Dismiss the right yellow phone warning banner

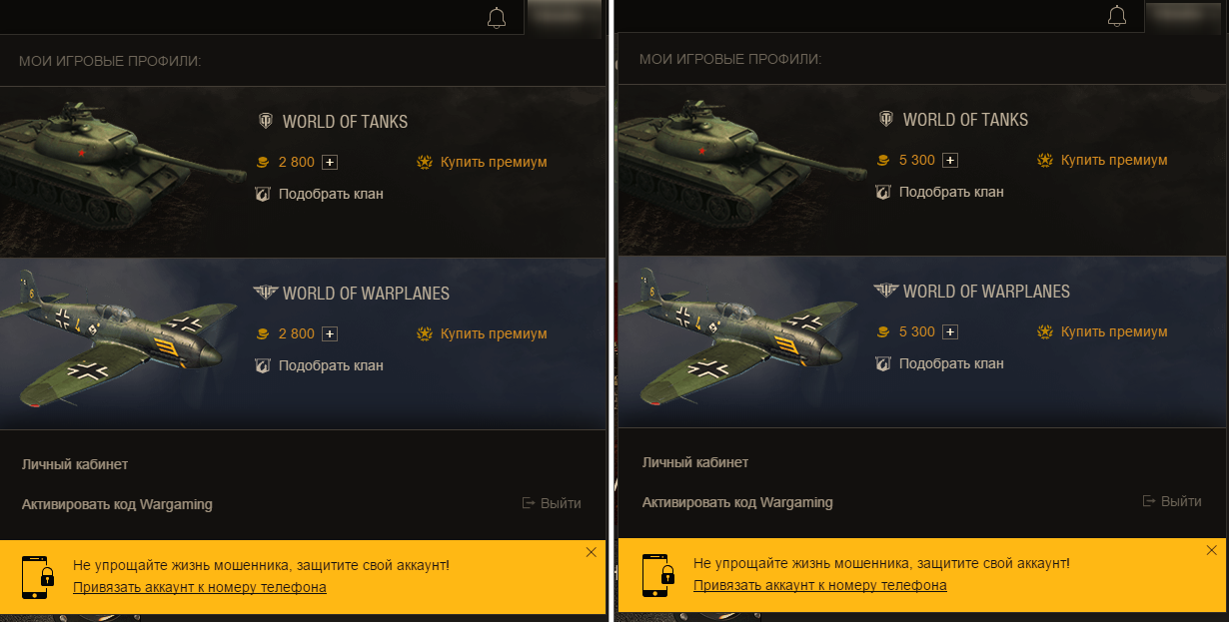[1211, 550]
